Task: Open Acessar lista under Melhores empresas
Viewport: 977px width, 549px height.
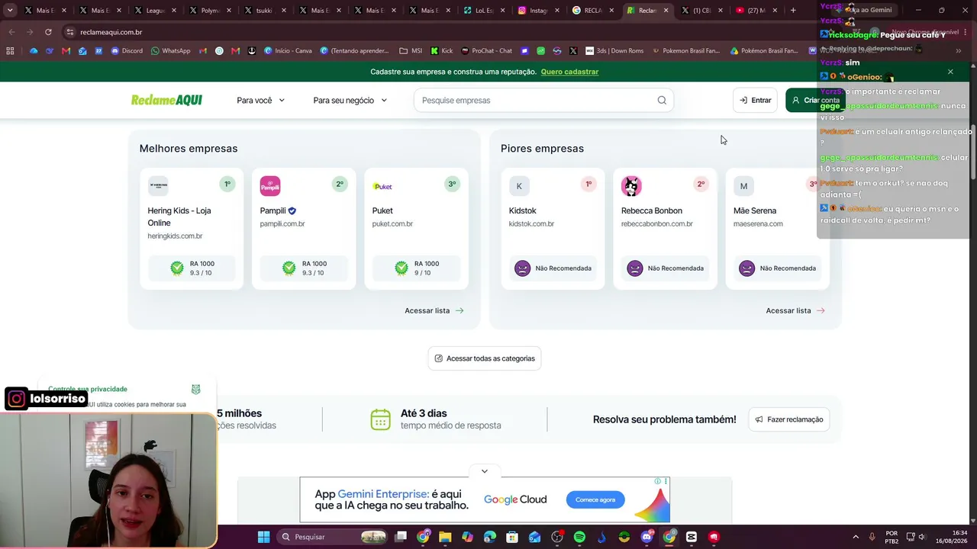Action: tap(434, 310)
